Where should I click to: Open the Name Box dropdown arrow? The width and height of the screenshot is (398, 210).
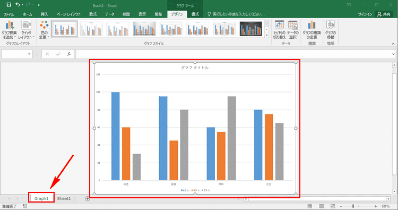[29, 54]
